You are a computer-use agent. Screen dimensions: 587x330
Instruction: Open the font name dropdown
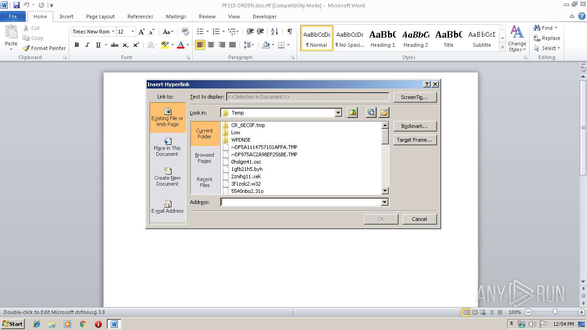point(113,32)
